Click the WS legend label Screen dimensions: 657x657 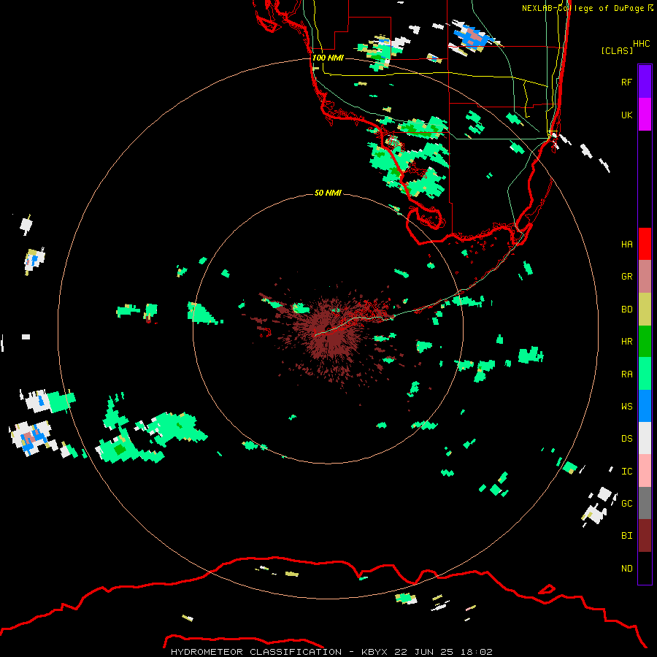626,407
